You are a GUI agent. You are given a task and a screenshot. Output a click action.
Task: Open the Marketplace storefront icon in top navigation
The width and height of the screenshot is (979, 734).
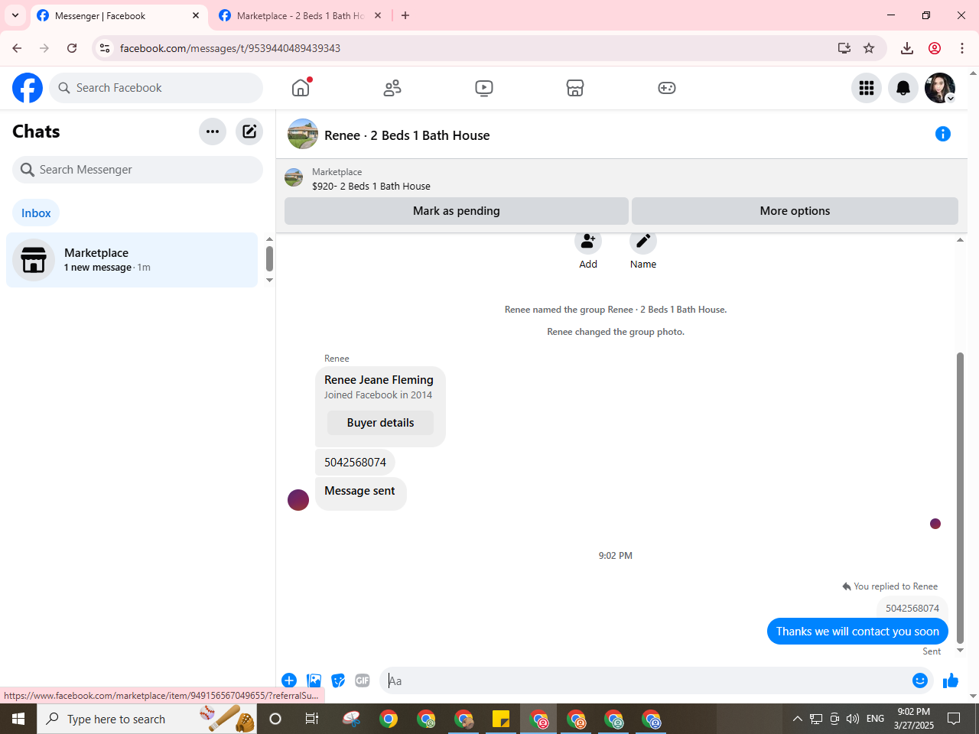(x=575, y=88)
